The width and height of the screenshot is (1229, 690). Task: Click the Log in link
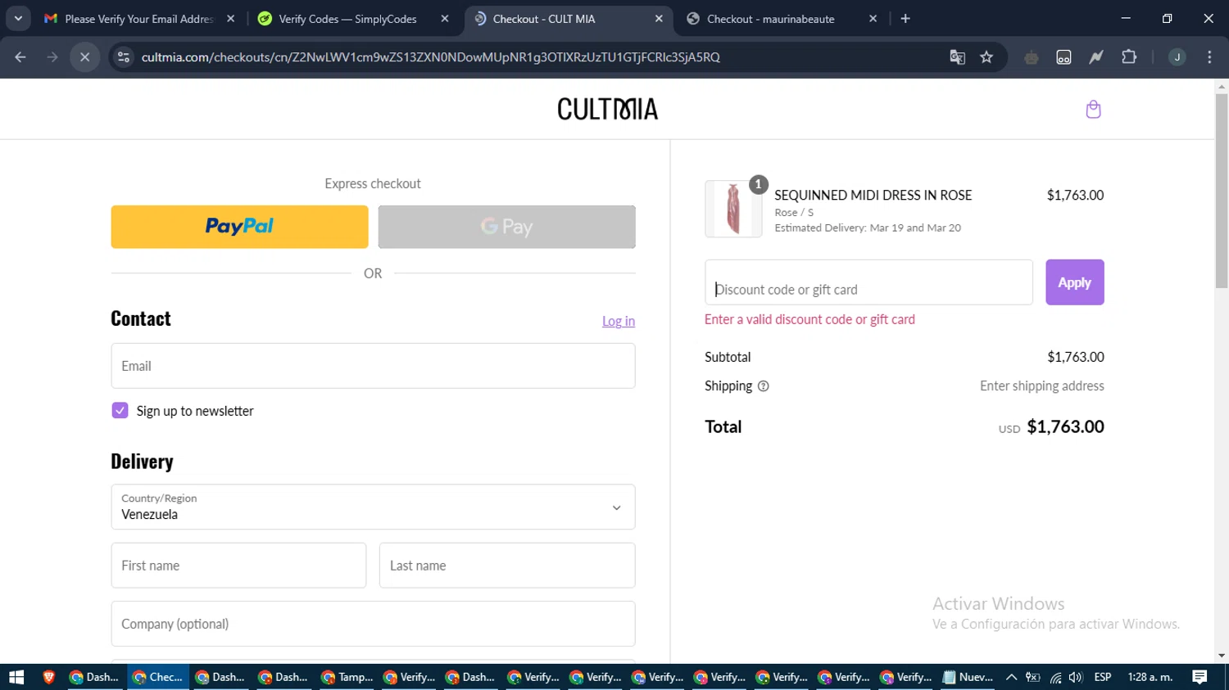619,321
